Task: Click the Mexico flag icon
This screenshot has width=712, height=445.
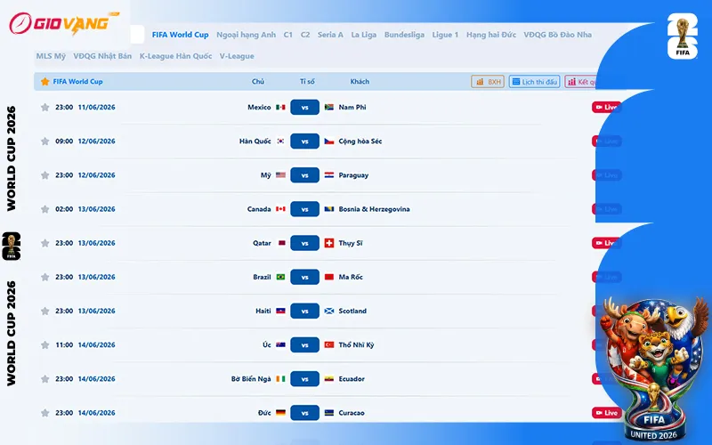Action: pyautogui.click(x=280, y=107)
